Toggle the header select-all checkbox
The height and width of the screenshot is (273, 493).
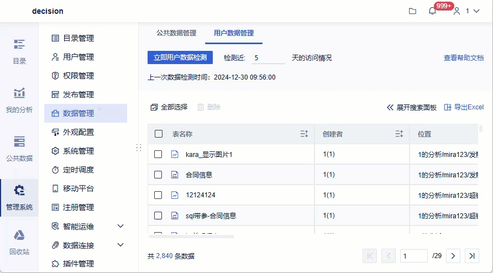tap(159, 134)
